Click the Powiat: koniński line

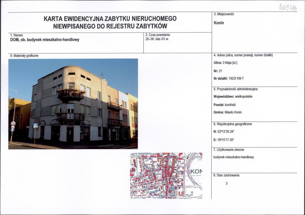[224, 105]
